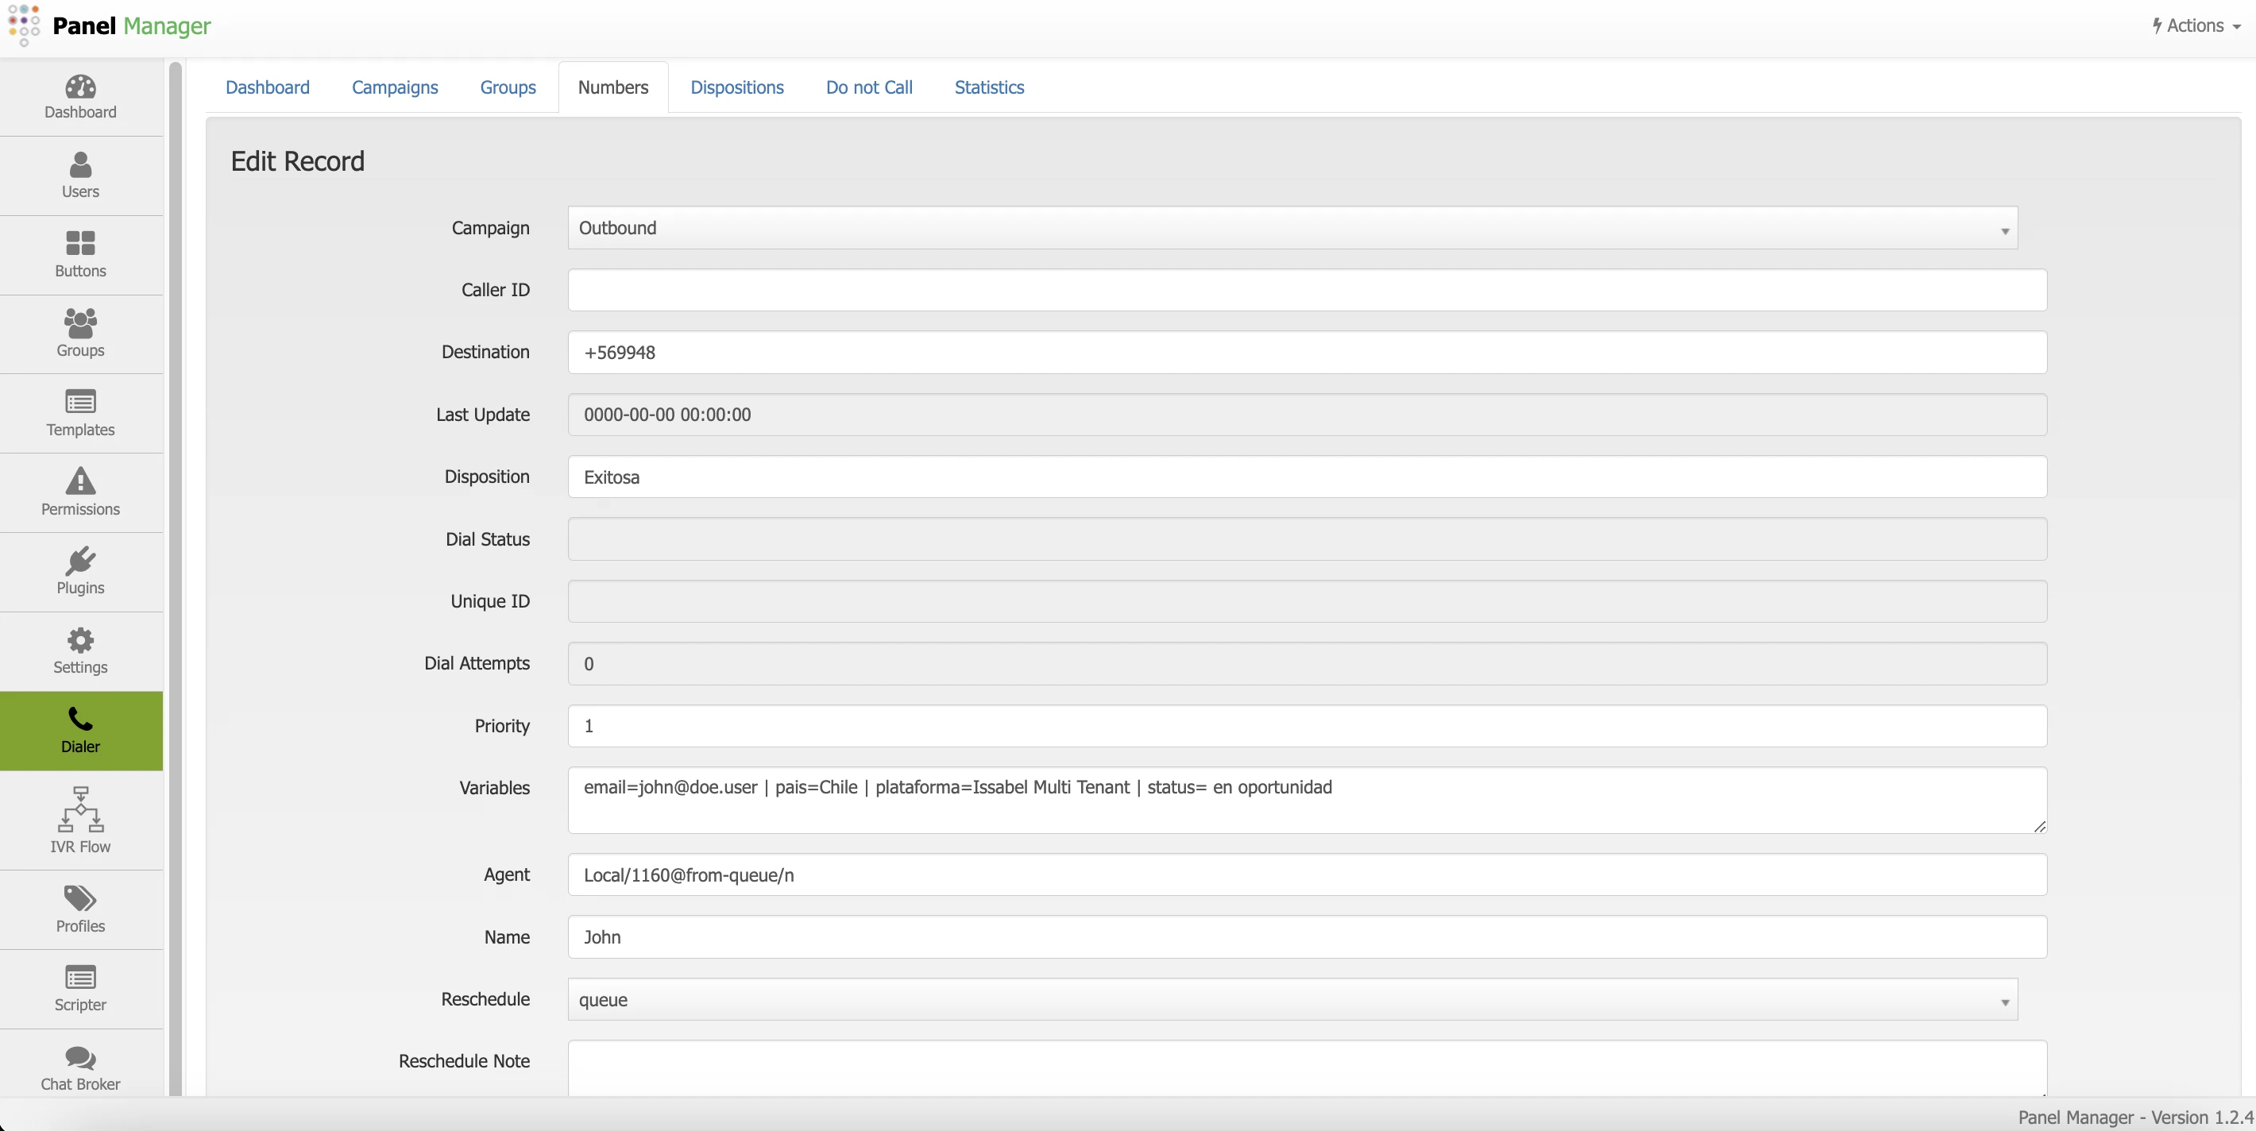Image resolution: width=2256 pixels, height=1131 pixels.
Task: Open Profiles via the tags icon
Action: 80,898
